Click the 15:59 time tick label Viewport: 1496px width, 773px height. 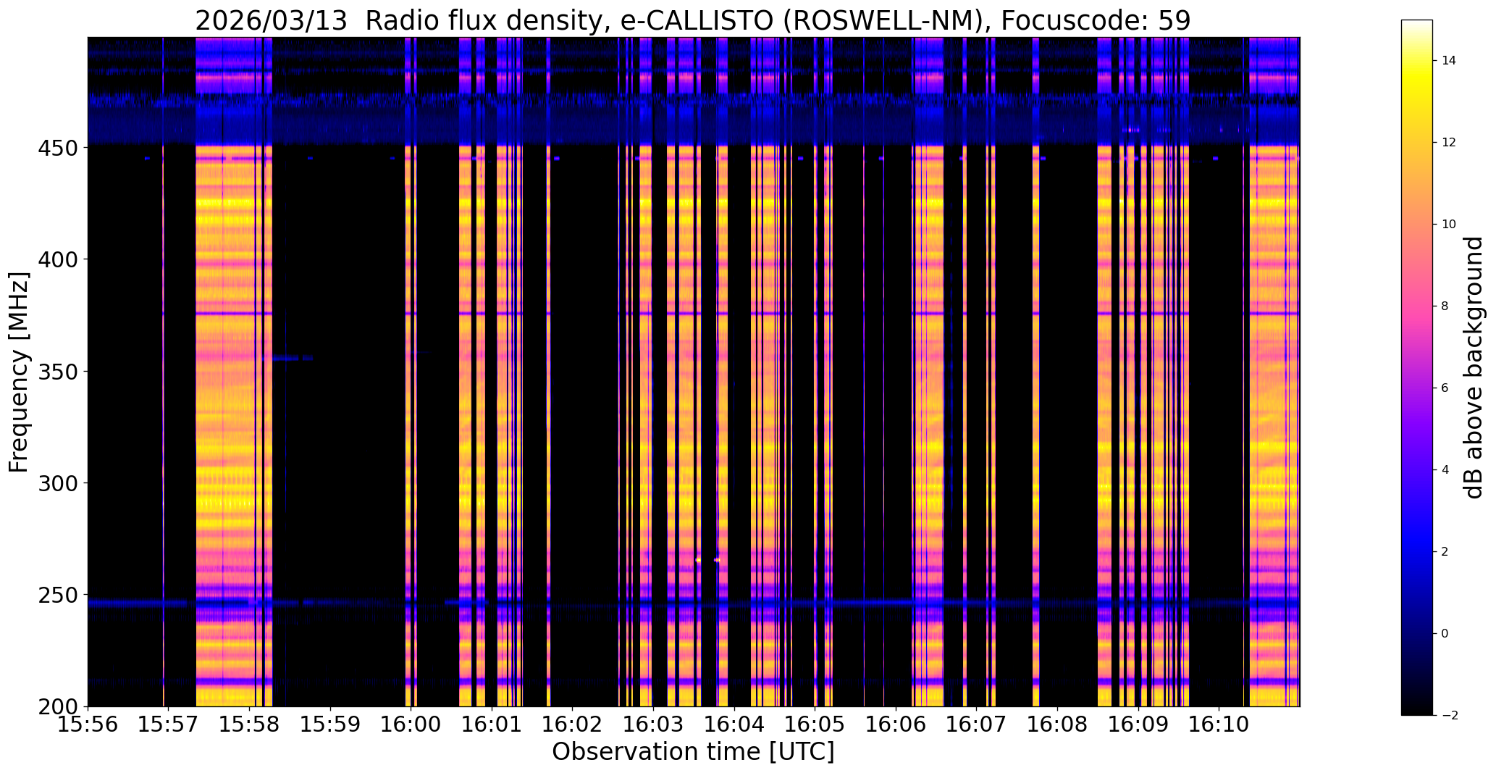[330, 723]
